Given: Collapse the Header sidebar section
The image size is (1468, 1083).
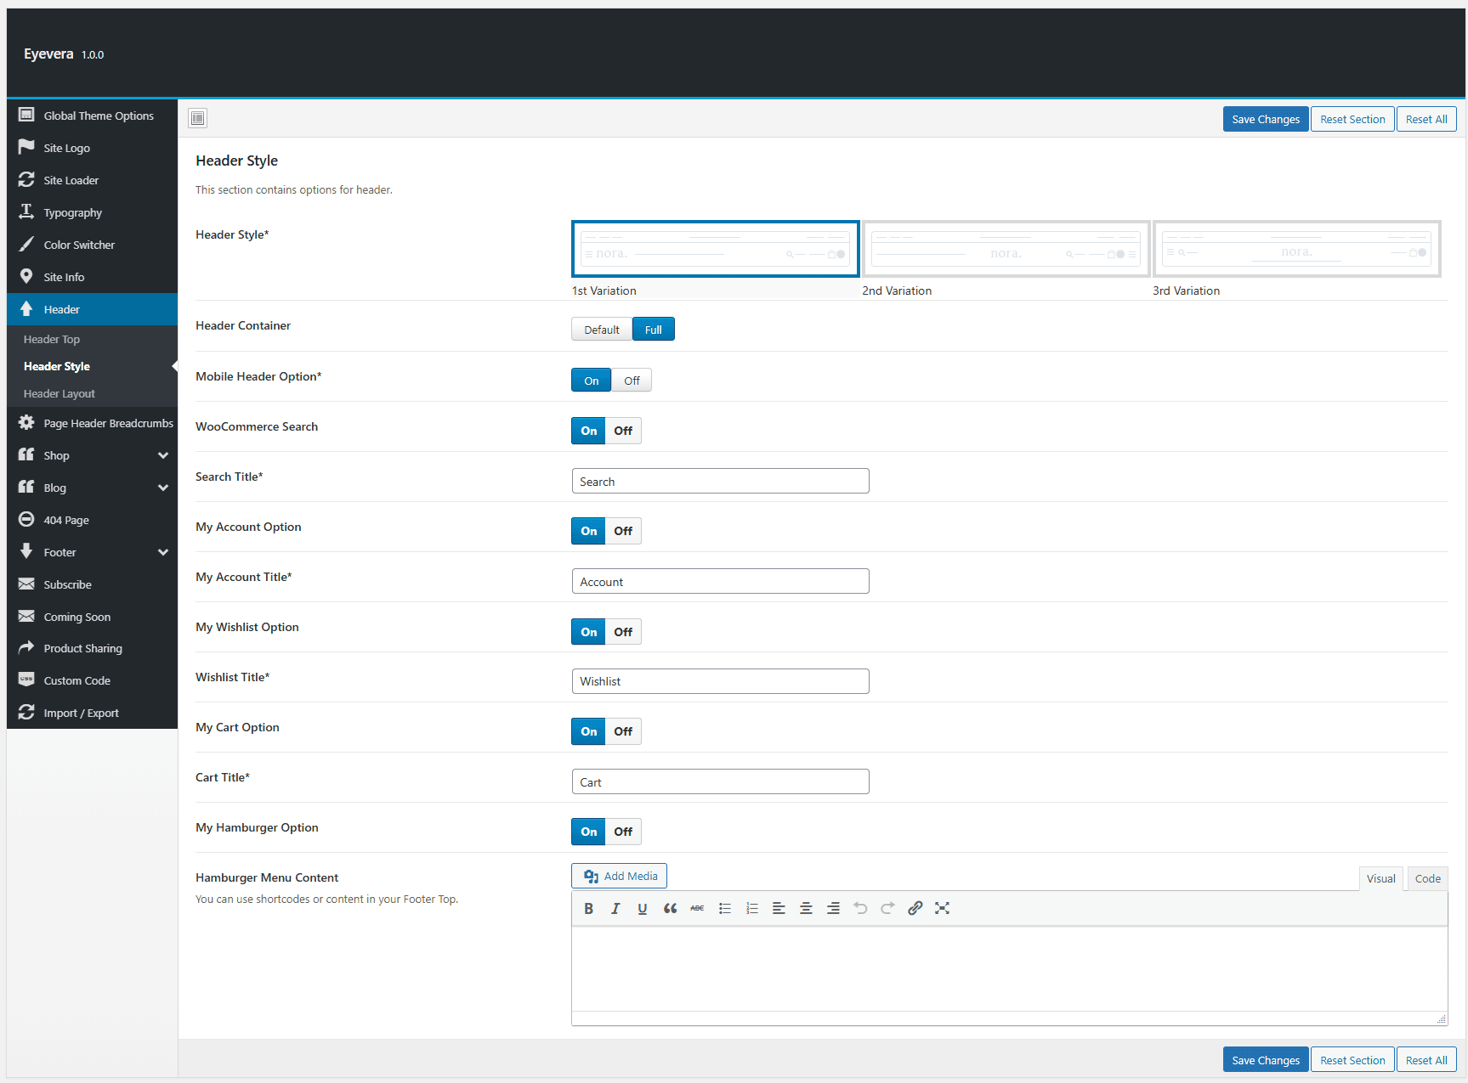Looking at the screenshot, I should click(92, 309).
